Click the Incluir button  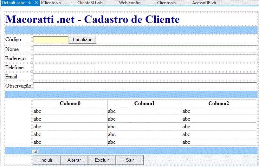point(46,160)
